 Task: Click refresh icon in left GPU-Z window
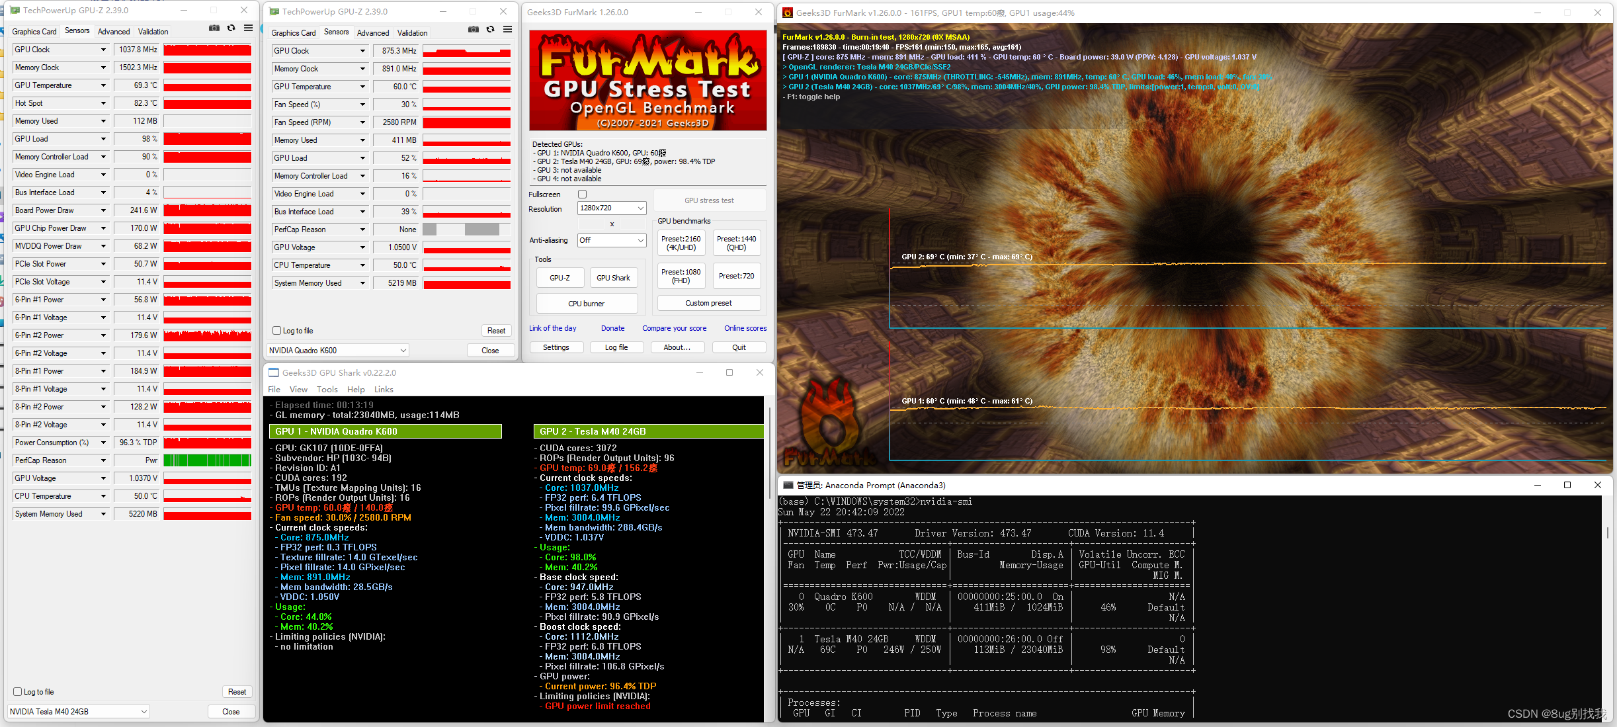(x=231, y=28)
